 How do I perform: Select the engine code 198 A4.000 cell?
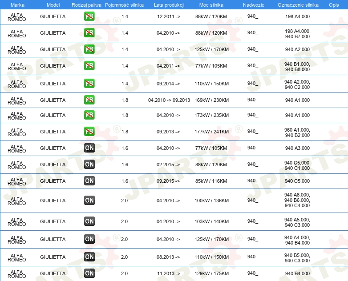[x=297, y=16]
